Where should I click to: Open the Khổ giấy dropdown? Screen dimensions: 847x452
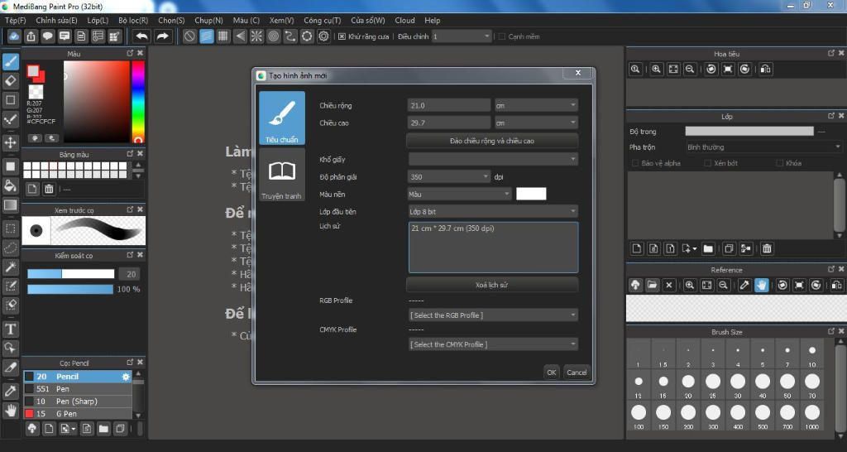click(x=493, y=159)
